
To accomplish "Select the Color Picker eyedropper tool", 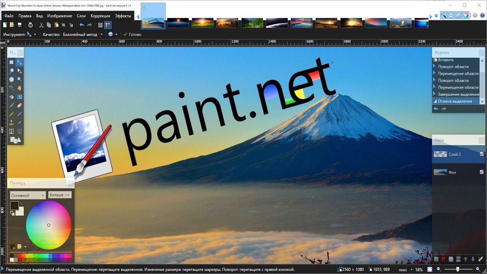I will (x=19, y=114).
